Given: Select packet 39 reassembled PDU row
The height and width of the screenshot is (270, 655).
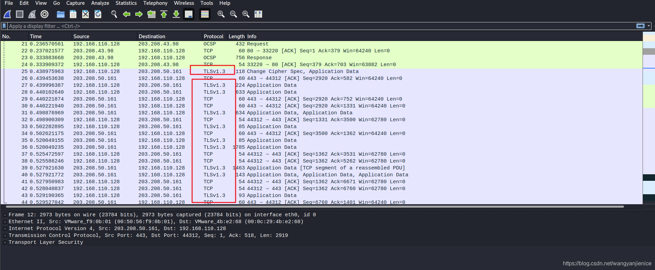Looking at the screenshot, I should coord(321,168).
